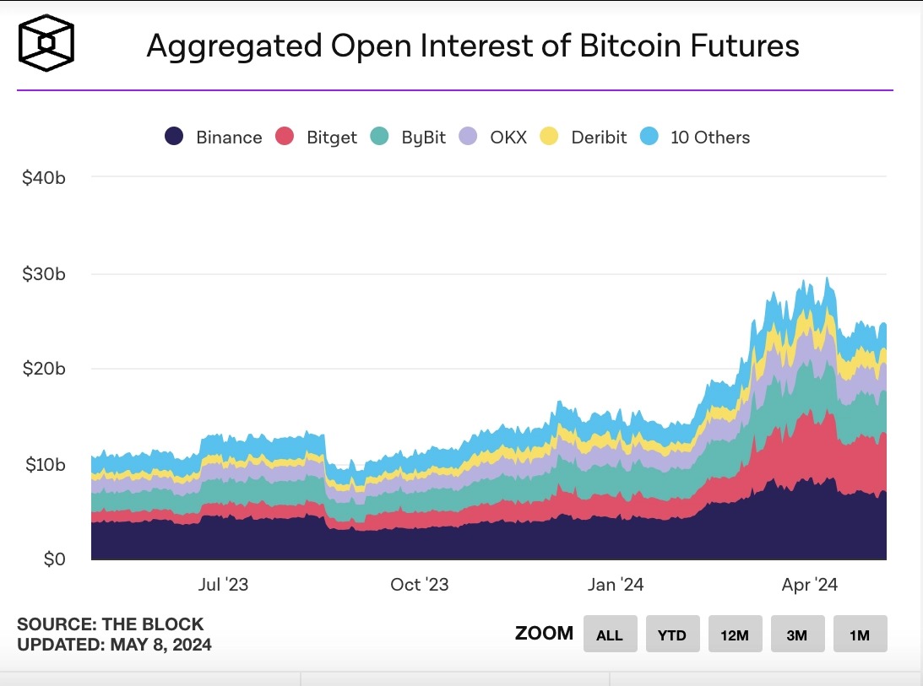
Task: Click The Block cube logo icon
Action: coord(46,43)
